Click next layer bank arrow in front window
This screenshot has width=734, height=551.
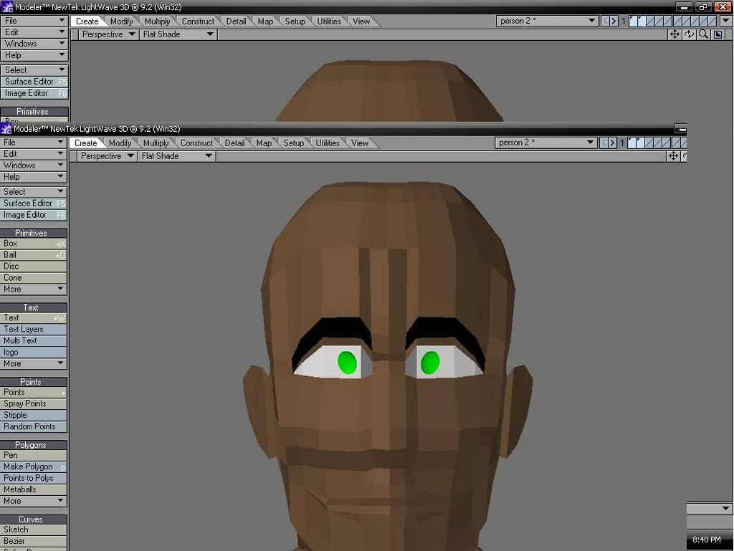pos(612,143)
